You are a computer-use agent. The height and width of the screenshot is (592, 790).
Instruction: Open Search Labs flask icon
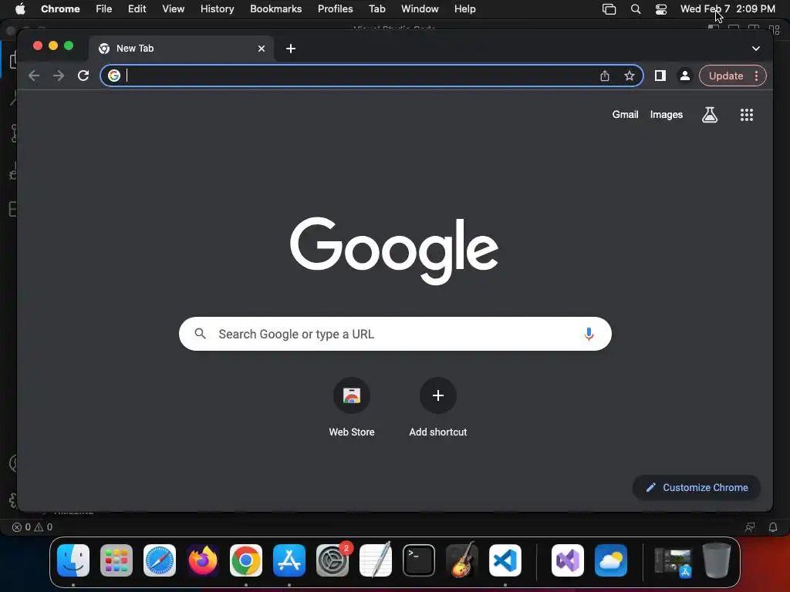(x=710, y=115)
